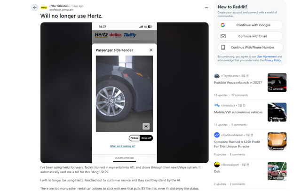
Task: Open the orange Porsche post thumbnail
Action: [x=277, y=142]
